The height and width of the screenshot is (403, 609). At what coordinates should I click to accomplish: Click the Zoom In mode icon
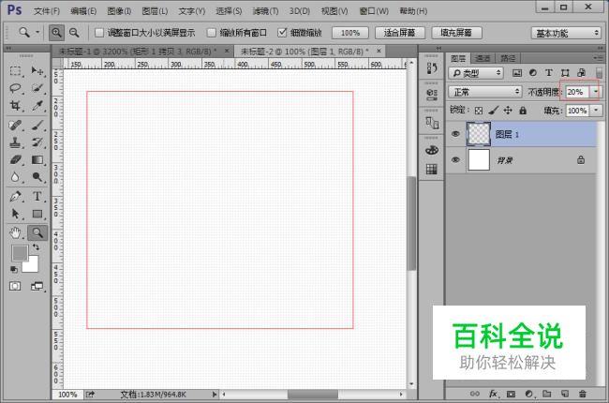pos(57,33)
